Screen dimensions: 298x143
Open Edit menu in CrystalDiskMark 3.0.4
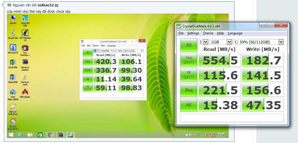tap(88, 46)
